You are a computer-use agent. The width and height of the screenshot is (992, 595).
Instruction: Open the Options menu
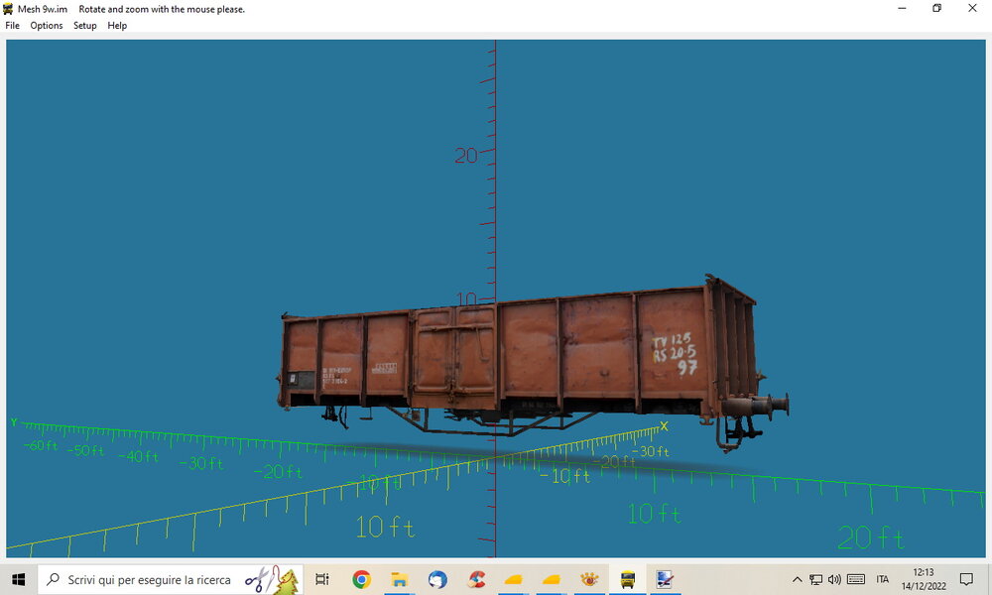(x=47, y=26)
